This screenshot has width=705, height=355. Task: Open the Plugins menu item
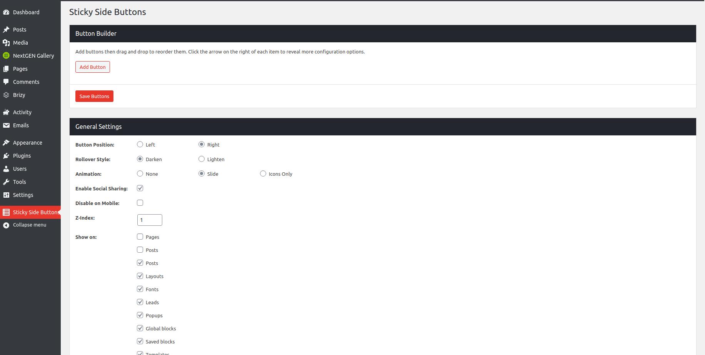(30, 156)
